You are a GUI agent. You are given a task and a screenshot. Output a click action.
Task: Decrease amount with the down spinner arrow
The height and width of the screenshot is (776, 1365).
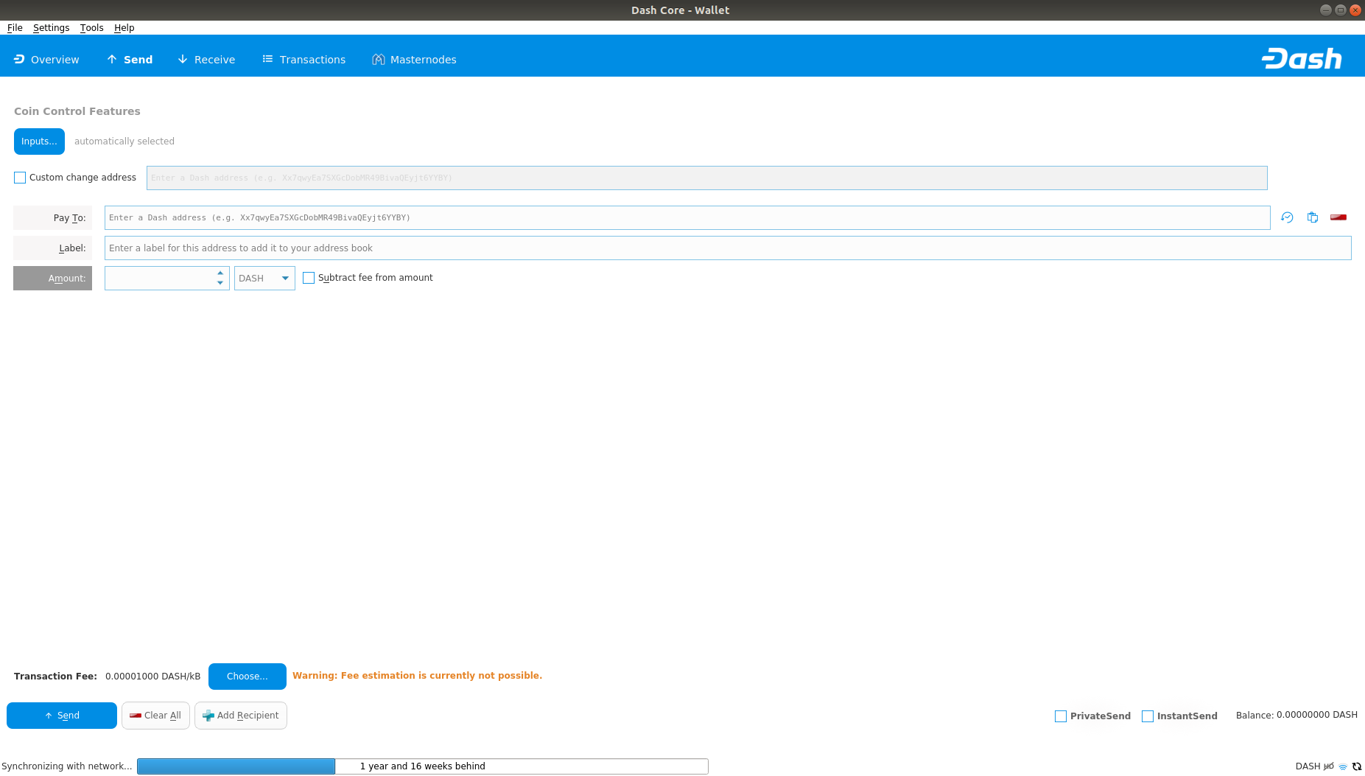(220, 283)
